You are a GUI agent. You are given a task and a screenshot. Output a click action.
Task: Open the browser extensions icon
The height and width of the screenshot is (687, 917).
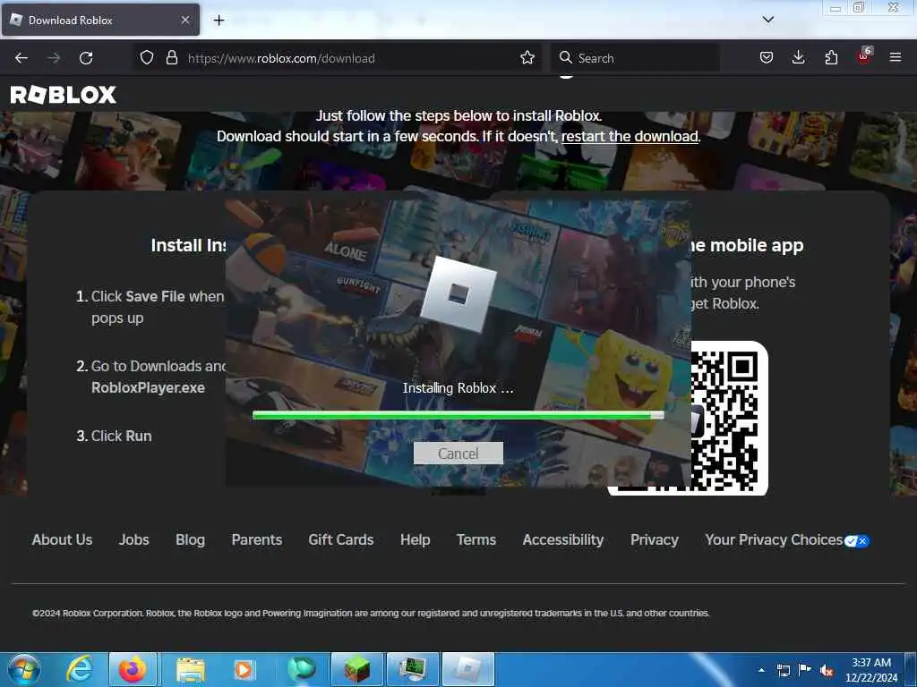(x=831, y=58)
